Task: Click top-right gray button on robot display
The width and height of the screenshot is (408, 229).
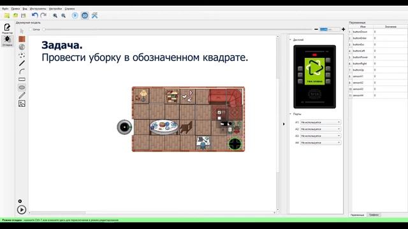Action: (328, 60)
